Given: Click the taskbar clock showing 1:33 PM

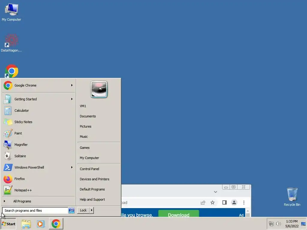Looking at the screenshot, I should pyautogui.click(x=292, y=224).
